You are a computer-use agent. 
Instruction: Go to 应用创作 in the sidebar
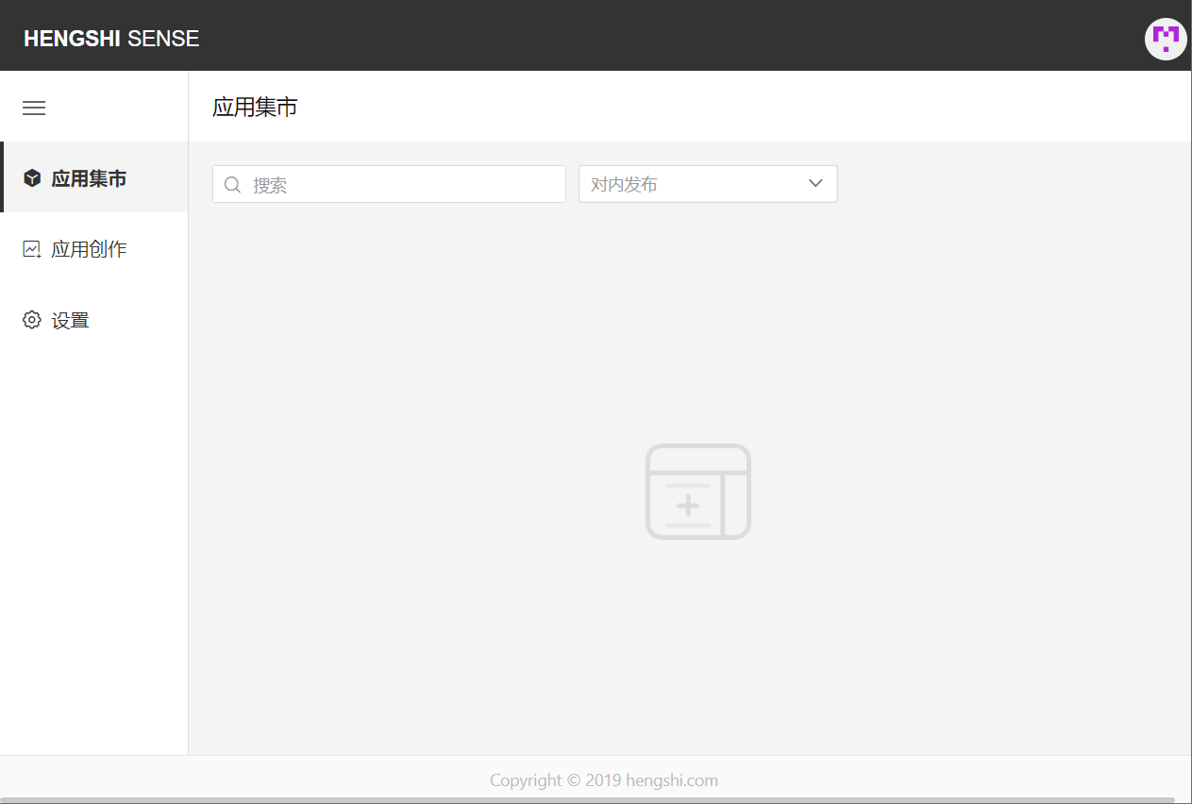[x=94, y=249]
